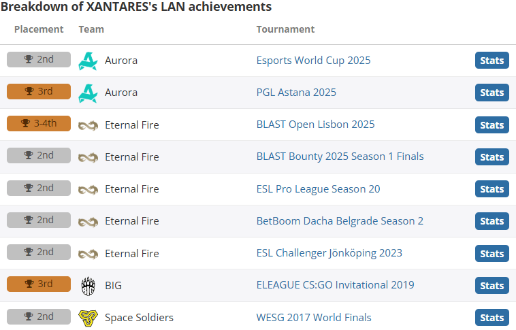The height and width of the screenshot is (330, 516).
Task: View Stats for ESL Pro League Season 20
Action: 492,189
